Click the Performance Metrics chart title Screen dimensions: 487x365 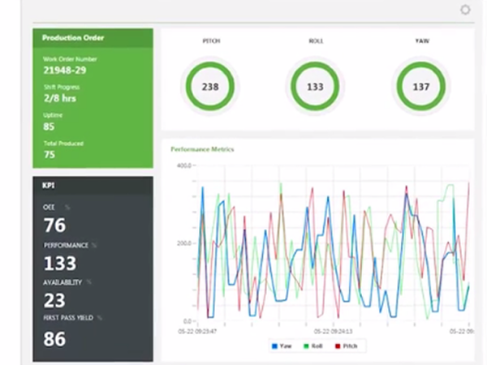click(x=202, y=149)
